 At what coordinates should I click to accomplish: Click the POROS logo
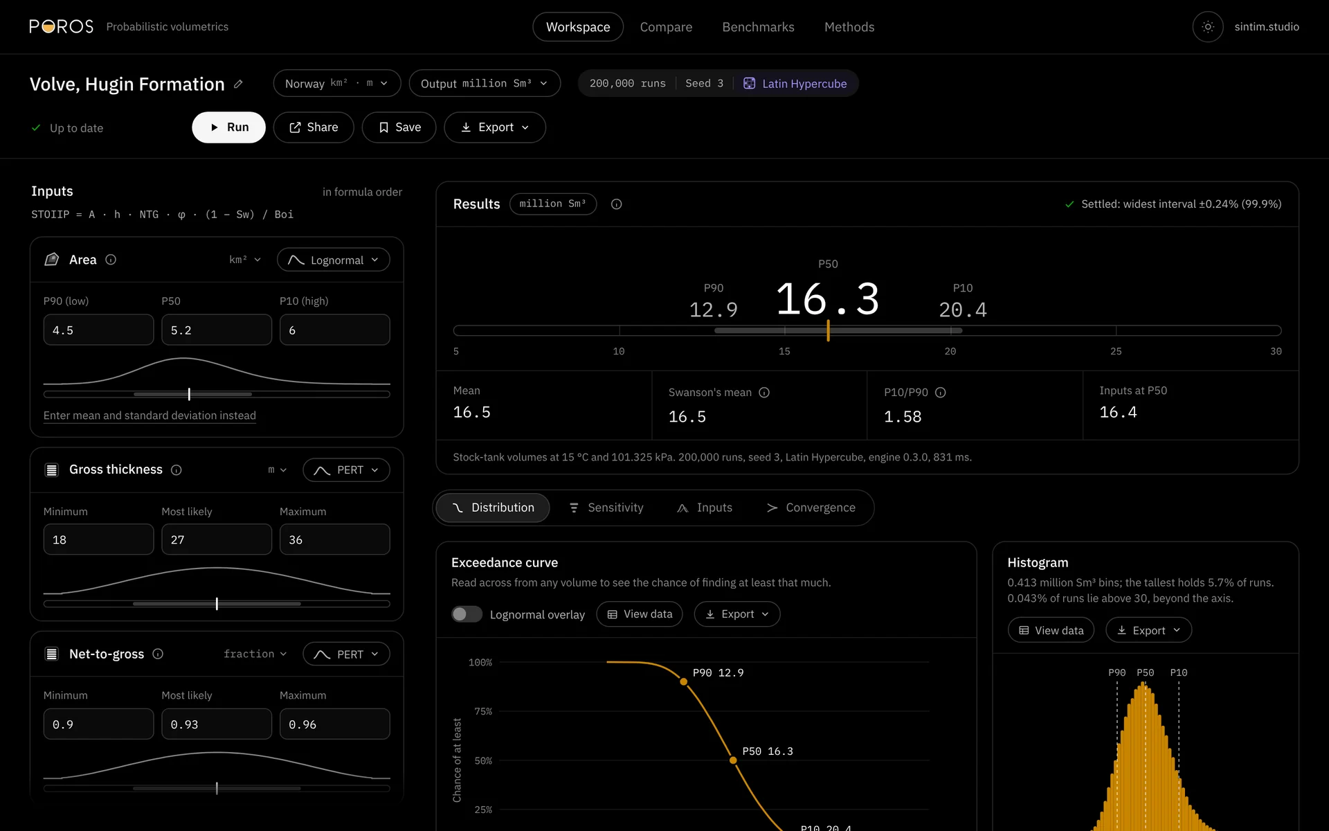tap(62, 27)
